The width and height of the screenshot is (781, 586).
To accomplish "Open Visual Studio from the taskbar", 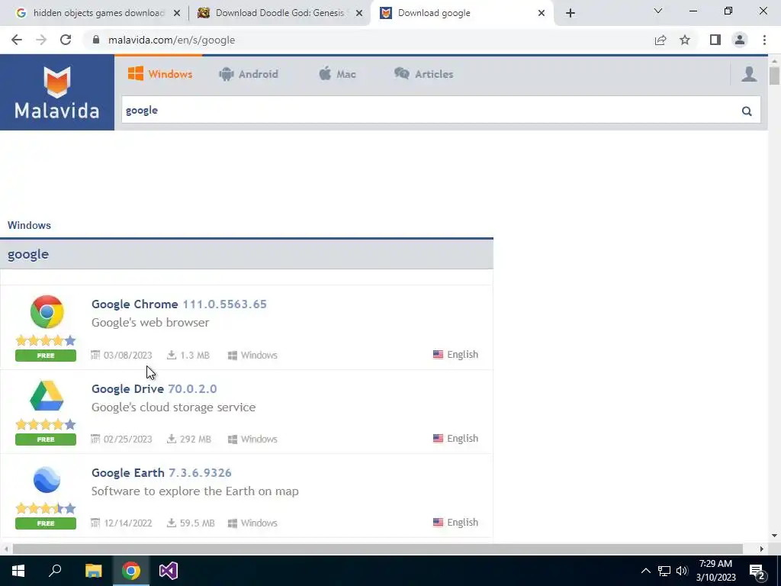I will click(169, 571).
